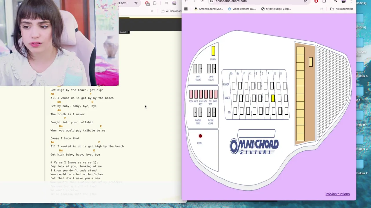The height and width of the screenshot is (208, 371).
Task: Open Amazon.com bookmark in Omnichord window
Action: pos(208,9)
